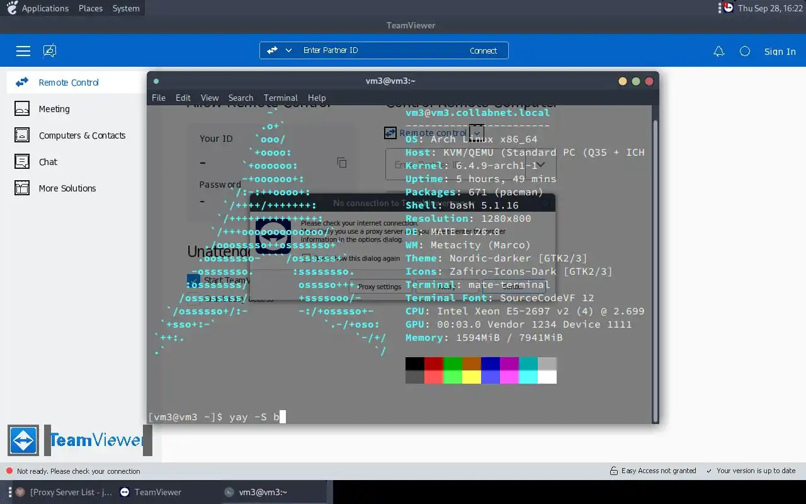Screen dimensions: 806x504
Task: Click the 'yay -S b' command prompt line
Action: [x=217, y=416]
